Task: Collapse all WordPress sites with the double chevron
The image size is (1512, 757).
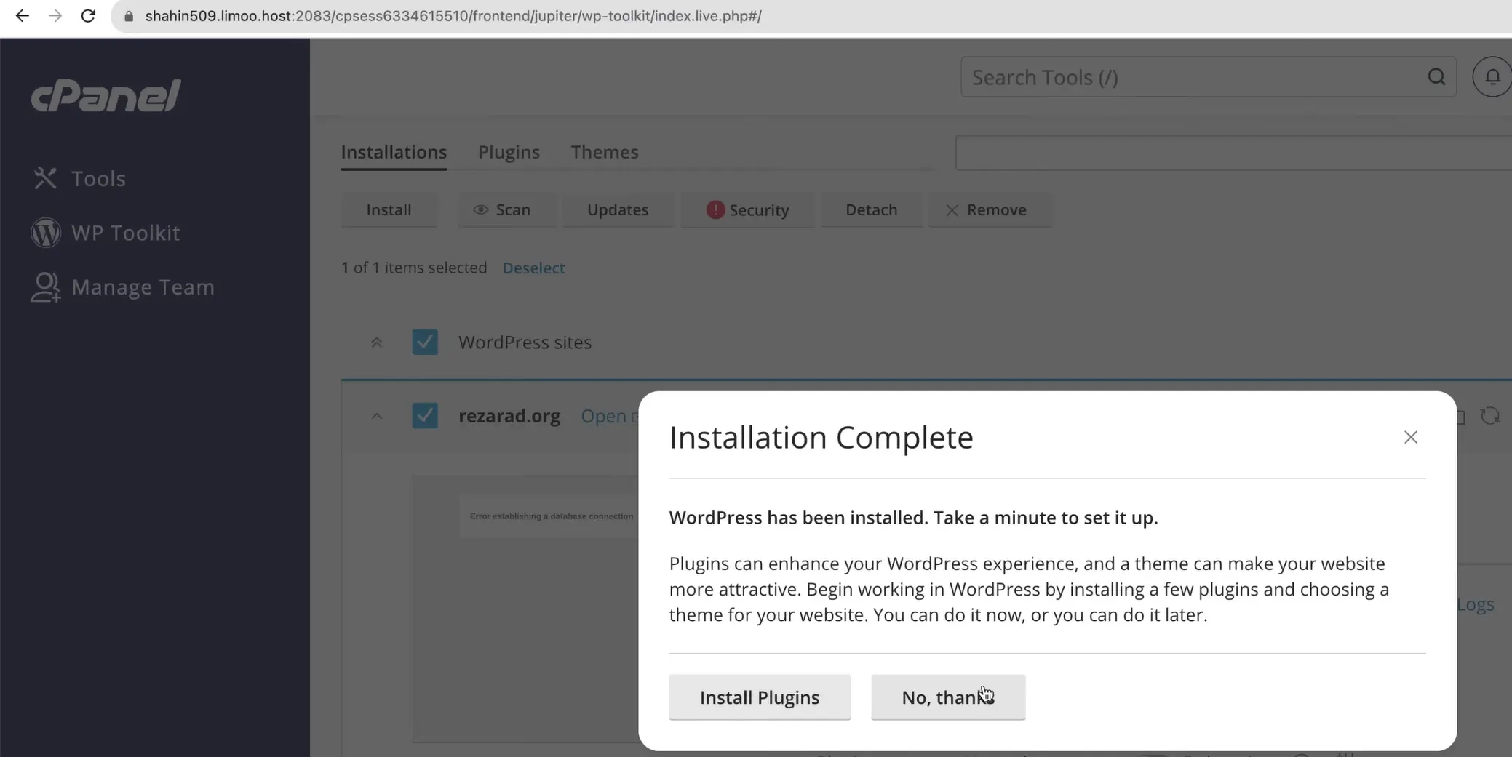Action: 376,343
